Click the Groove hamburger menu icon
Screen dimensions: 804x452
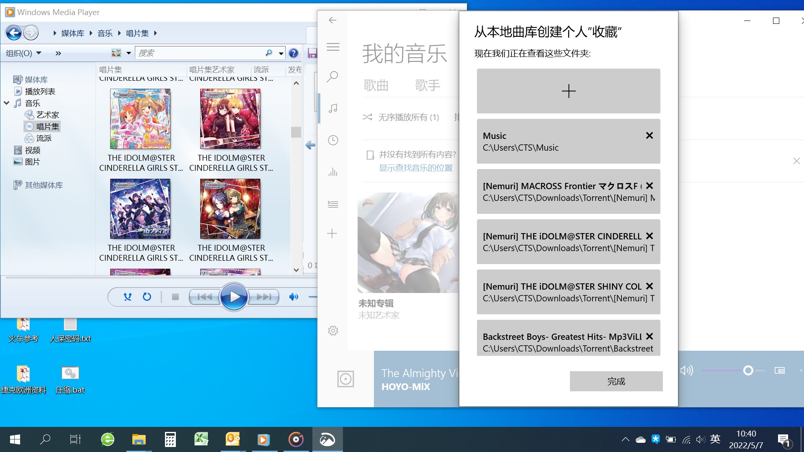[x=333, y=47]
